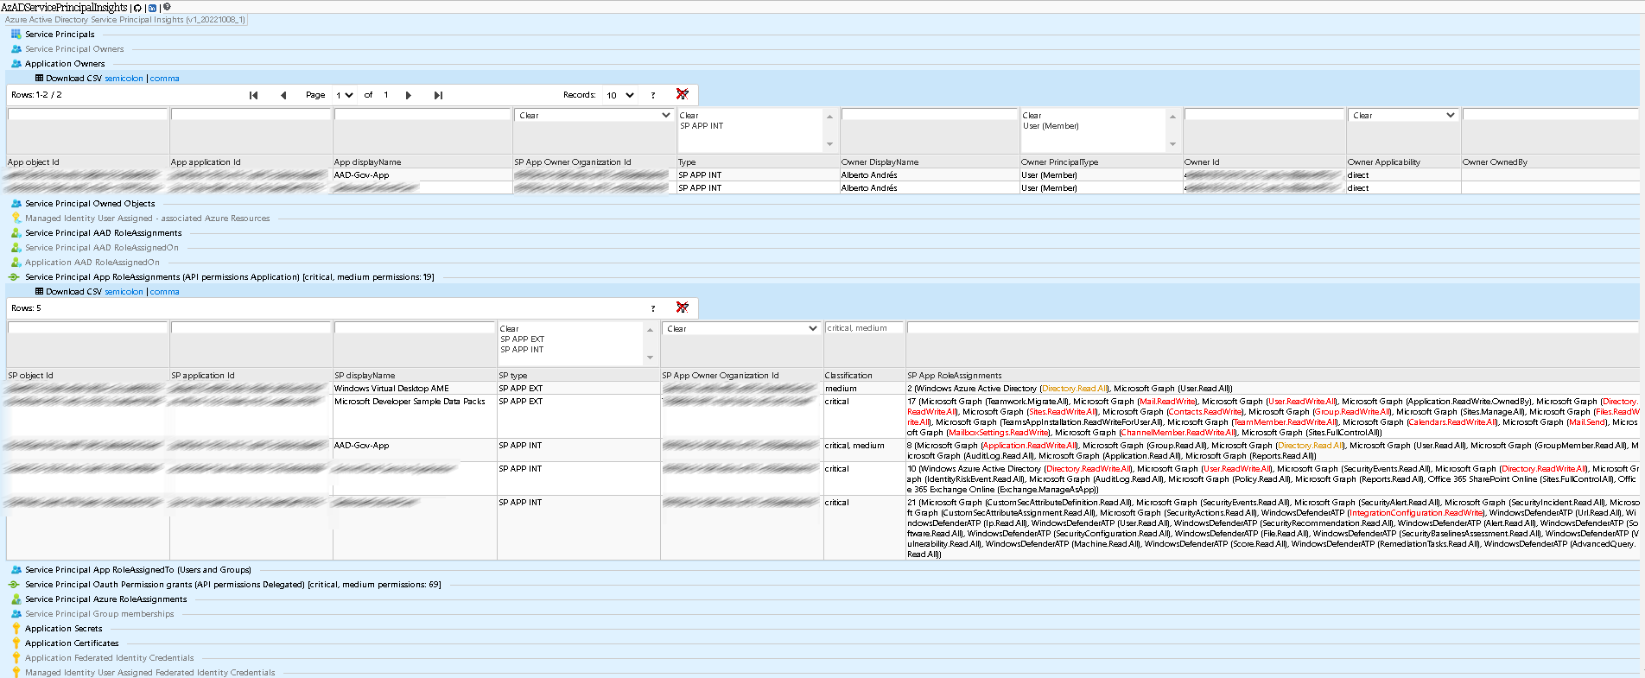1645x678 pixels.
Task: Click the Service Principal App RoleAssignments arrow icon
Action: tap(14, 277)
